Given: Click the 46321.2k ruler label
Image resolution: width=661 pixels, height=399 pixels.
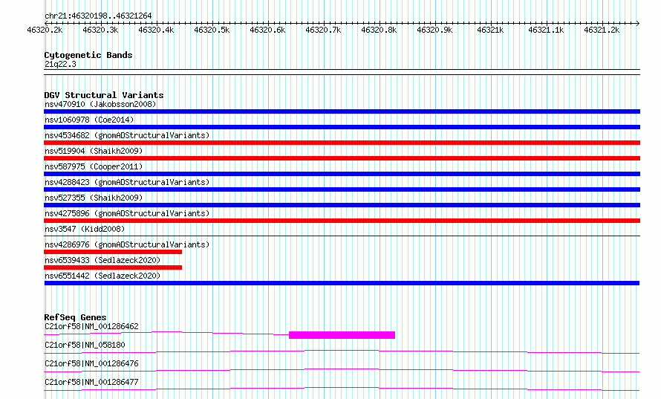Looking at the screenshot, I should (601, 30).
